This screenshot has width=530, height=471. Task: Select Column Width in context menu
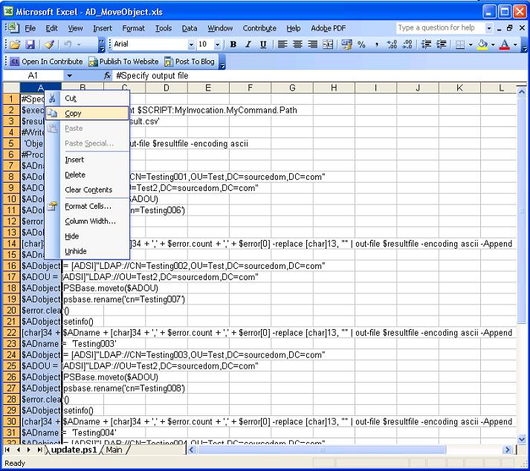(x=89, y=221)
